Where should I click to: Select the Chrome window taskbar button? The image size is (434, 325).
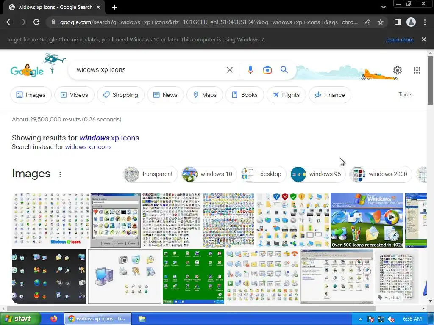pyautogui.click(x=98, y=319)
